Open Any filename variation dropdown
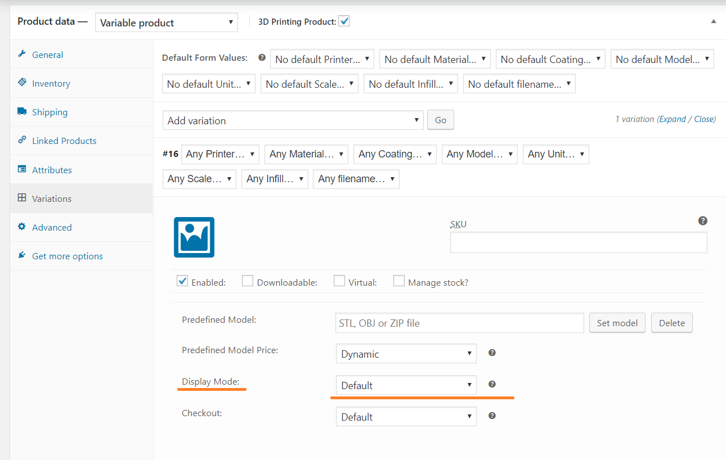The width and height of the screenshot is (726, 460). click(356, 179)
